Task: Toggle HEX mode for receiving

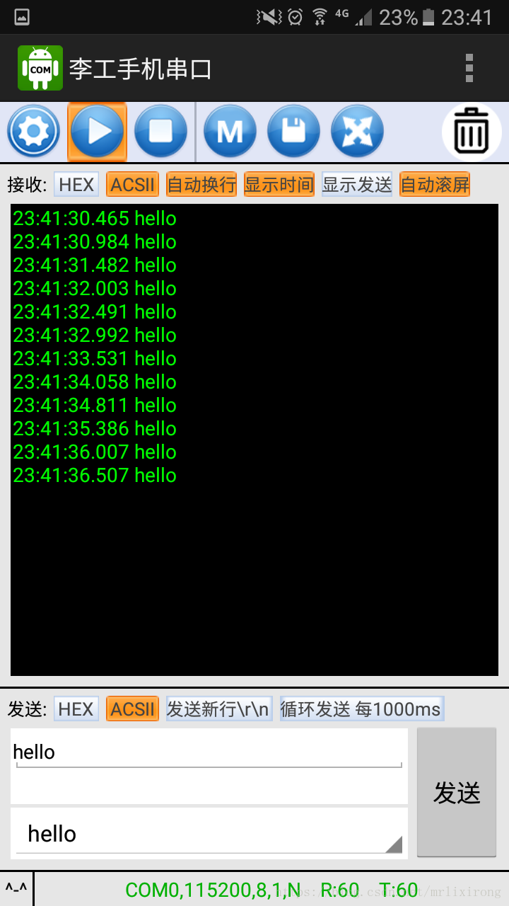Action: (76, 185)
